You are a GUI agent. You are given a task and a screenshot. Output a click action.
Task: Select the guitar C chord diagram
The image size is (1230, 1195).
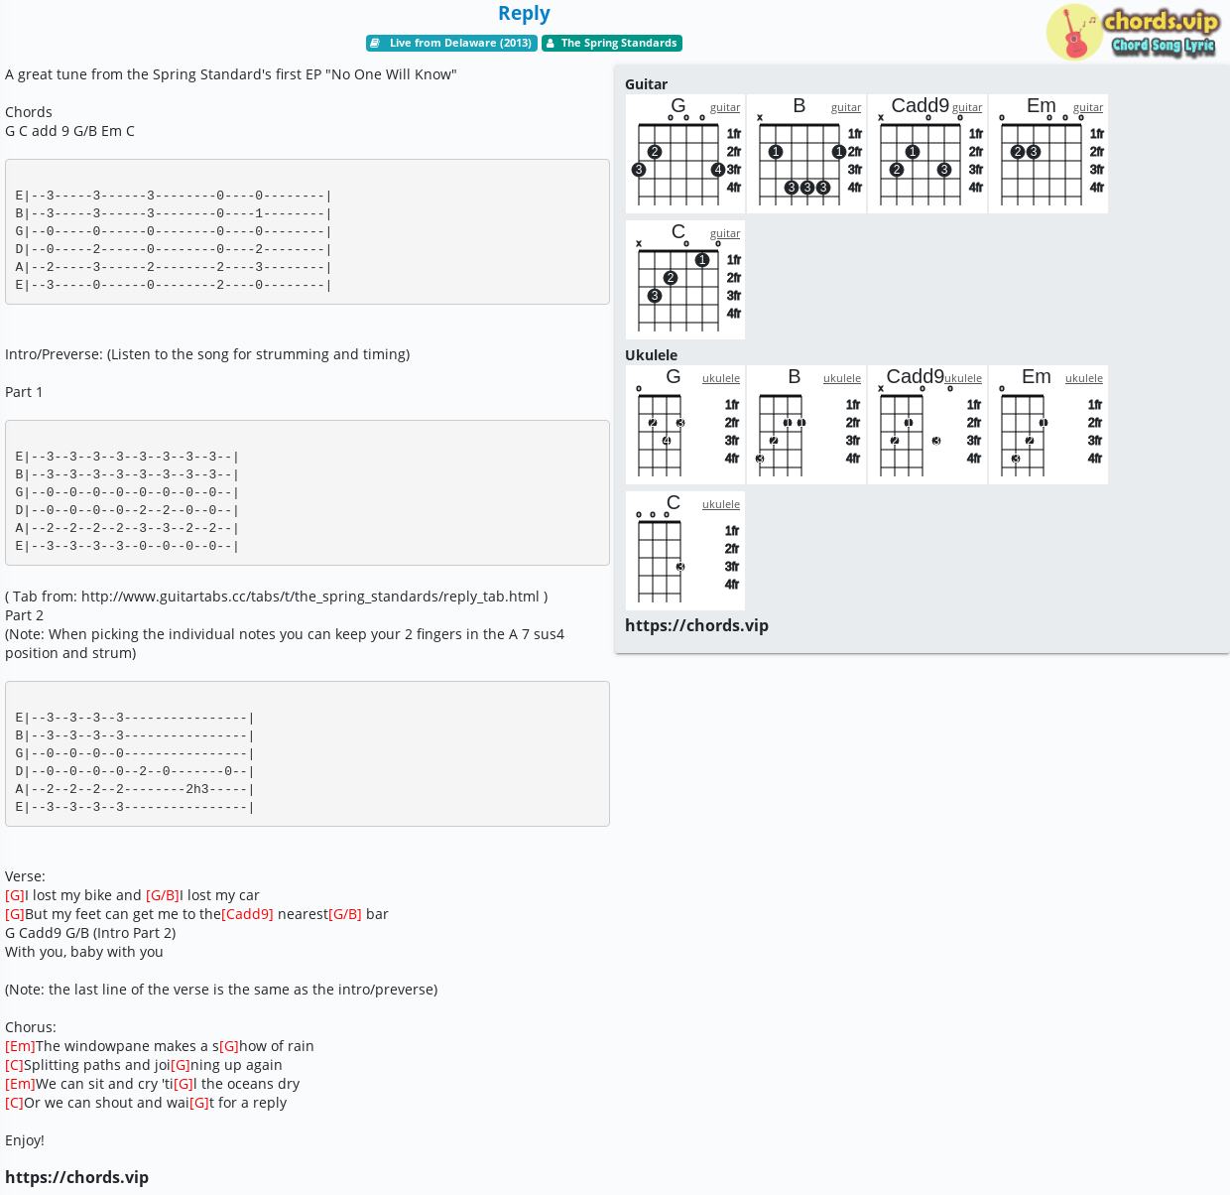tap(685, 280)
